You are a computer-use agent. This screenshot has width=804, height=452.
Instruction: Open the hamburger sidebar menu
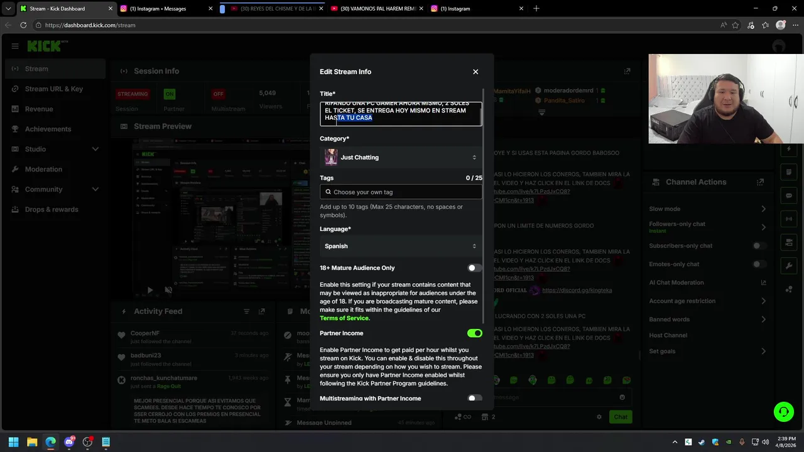[x=15, y=46]
